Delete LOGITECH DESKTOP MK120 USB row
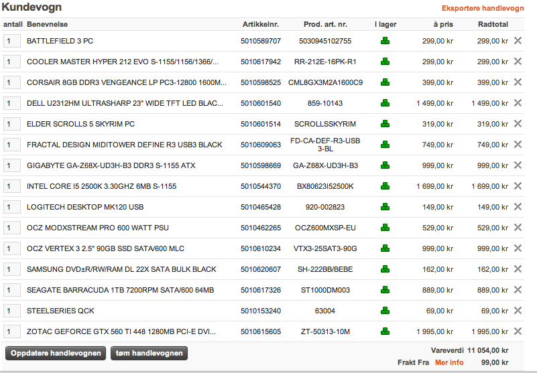Viewport: 537px width, 373px height. (518, 207)
